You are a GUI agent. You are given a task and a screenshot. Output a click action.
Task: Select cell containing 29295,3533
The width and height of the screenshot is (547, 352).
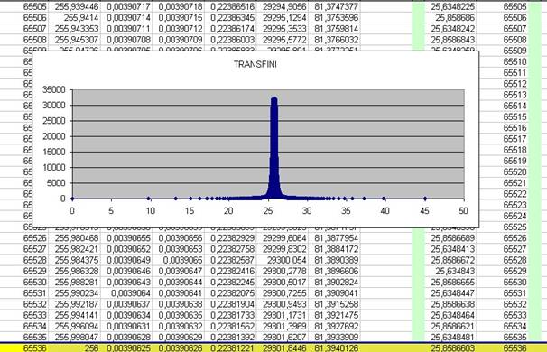point(283,29)
